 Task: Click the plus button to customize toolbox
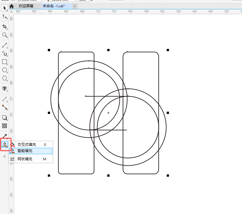click(x=5, y=157)
